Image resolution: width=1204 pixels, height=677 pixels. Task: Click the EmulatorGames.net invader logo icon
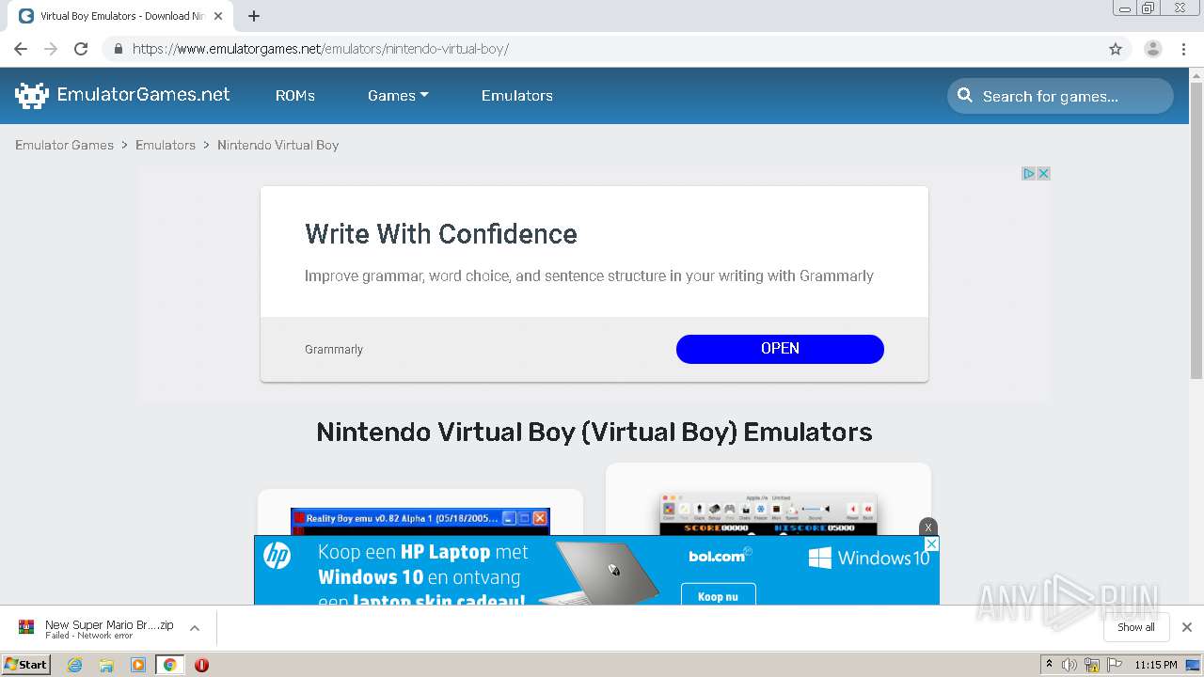pyautogui.click(x=32, y=95)
